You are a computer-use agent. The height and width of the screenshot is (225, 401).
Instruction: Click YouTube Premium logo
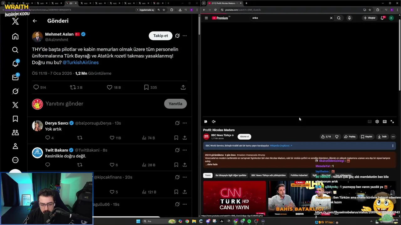pos(220,18)
